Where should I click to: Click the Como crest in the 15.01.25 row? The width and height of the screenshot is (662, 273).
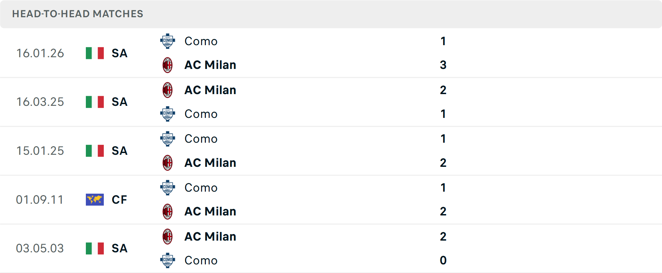tap(168, 139)
